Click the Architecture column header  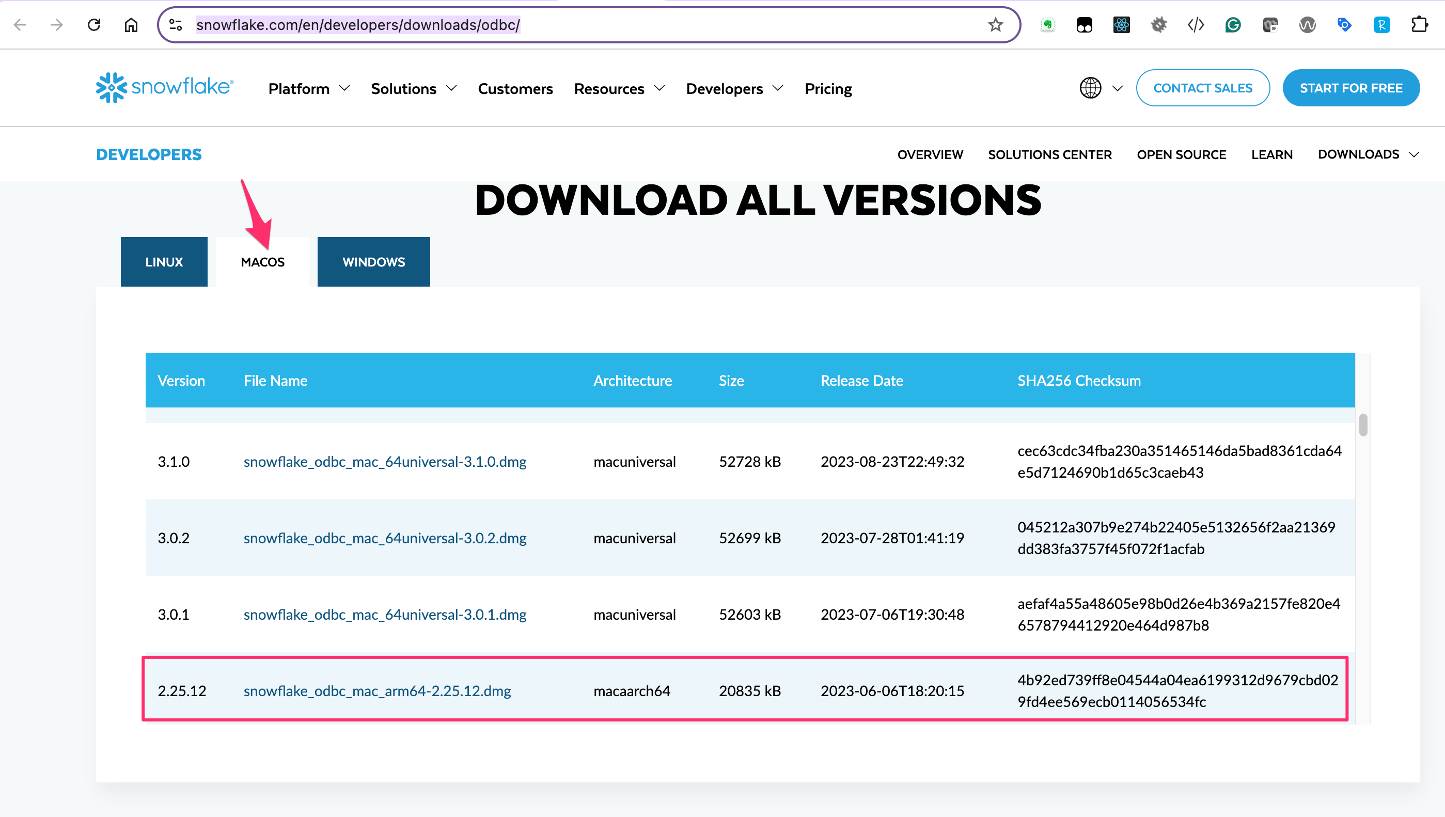(632, 381)
